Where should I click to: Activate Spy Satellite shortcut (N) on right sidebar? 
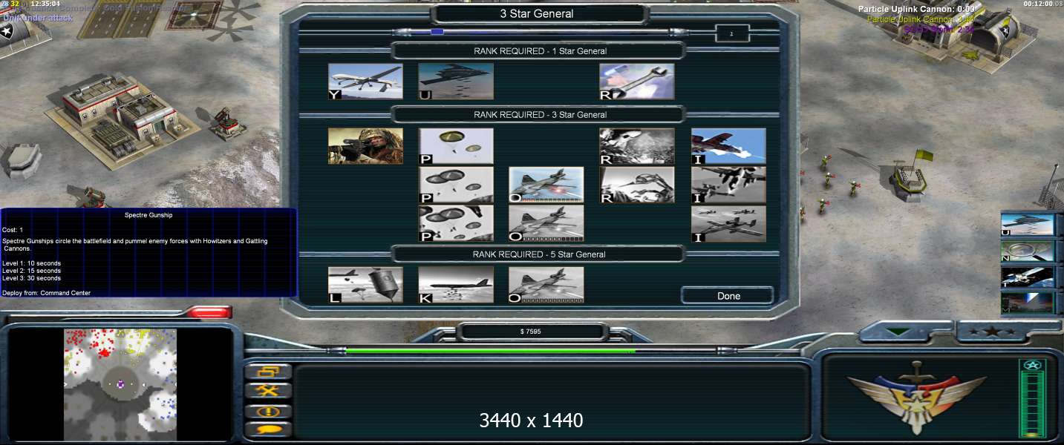click(1027, 251)
